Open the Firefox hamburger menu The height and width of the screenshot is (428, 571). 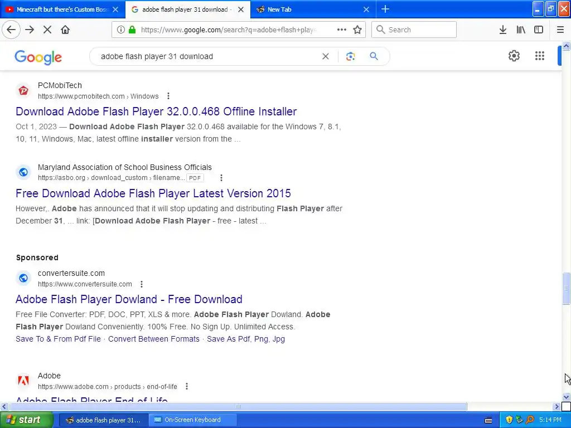[x=560, y=30]
